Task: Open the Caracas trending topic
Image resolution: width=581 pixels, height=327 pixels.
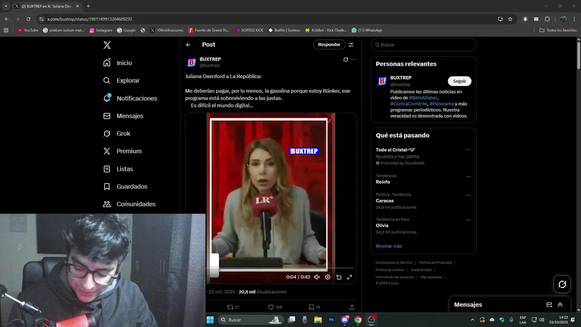Action: tap(384, 200)
